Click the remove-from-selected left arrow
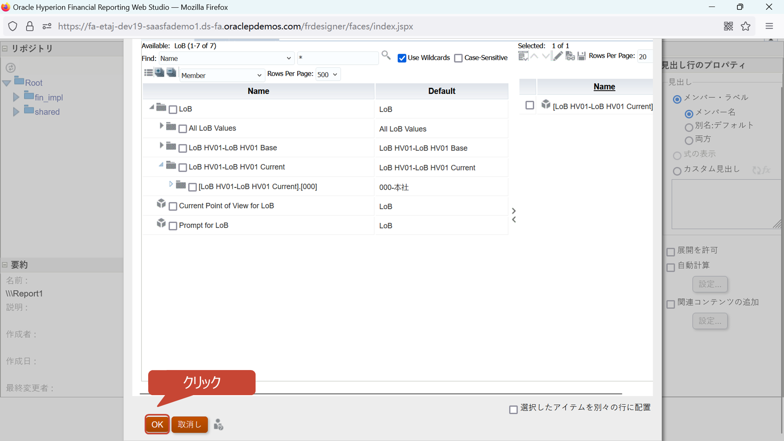The height and width of the screenshot is (441, 784). tap(514, 220)
